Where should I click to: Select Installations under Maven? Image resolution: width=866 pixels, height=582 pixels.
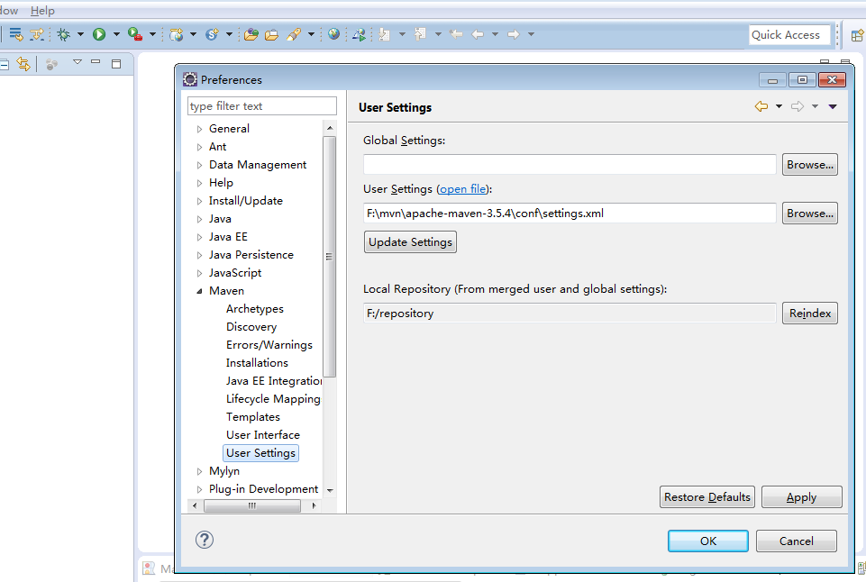click(257, 363)
